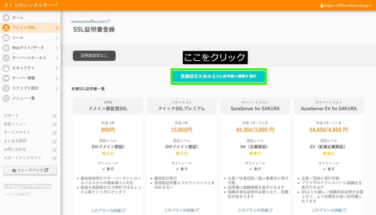Open the ライセンス情報 link
376x215 pixels.
(14, 194)
